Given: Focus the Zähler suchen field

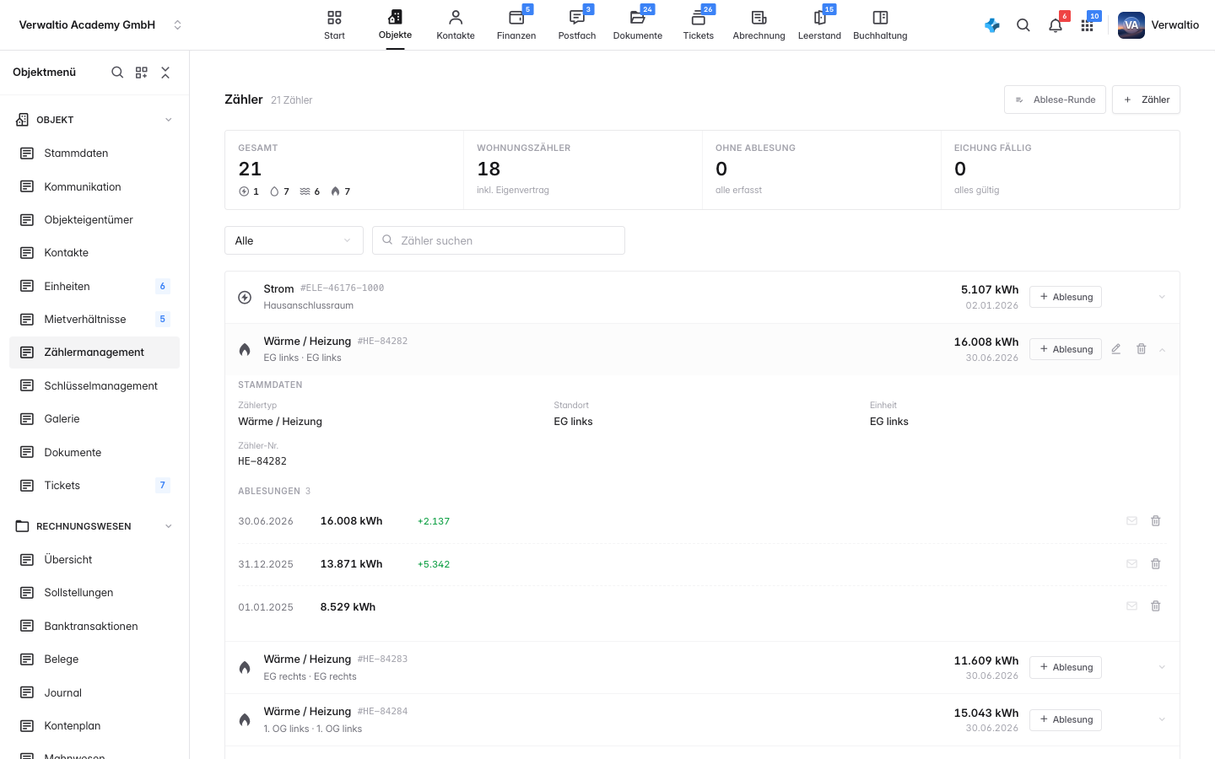Looking at the screenshot, I should pyautogui.click(x=499, y=240).
